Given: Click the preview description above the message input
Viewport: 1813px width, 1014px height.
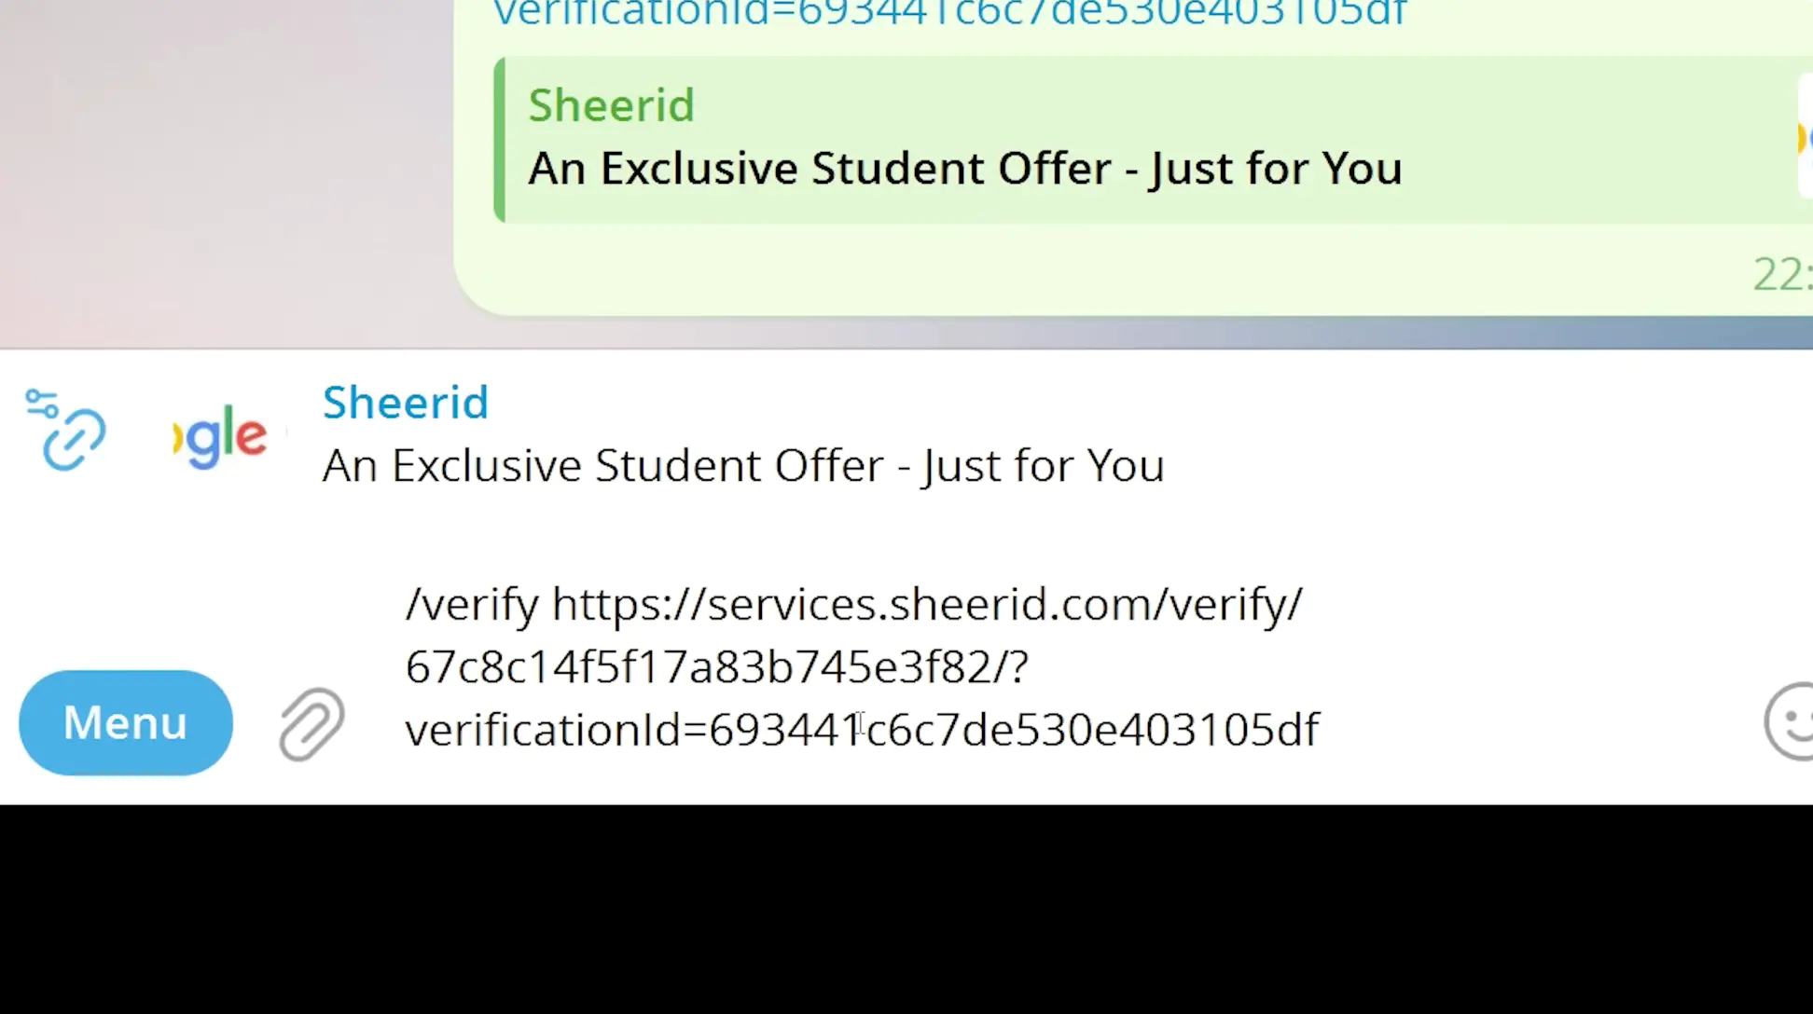Looking at the screenshot, I should point(742,466).
